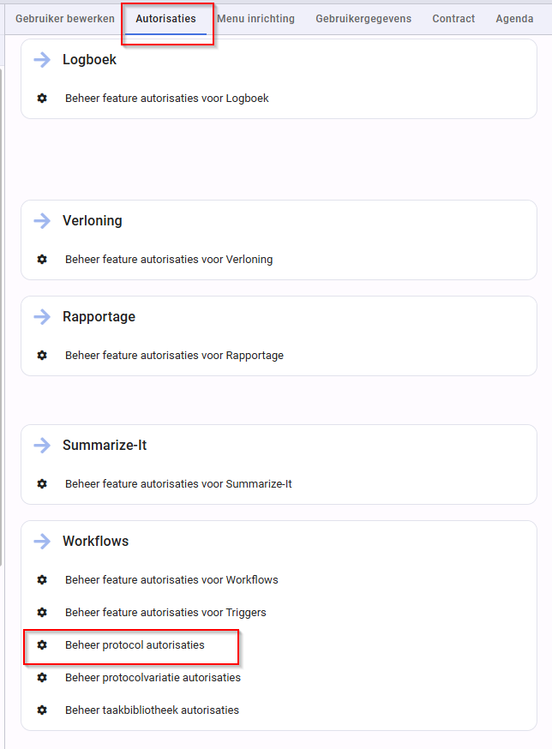Open Beheer feature autorisaties voor Rapportage
552x749 pixels.
pos(175,355)
